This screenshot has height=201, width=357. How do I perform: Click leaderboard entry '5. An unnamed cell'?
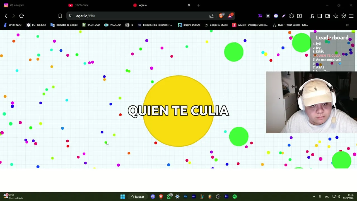point(327,59)
